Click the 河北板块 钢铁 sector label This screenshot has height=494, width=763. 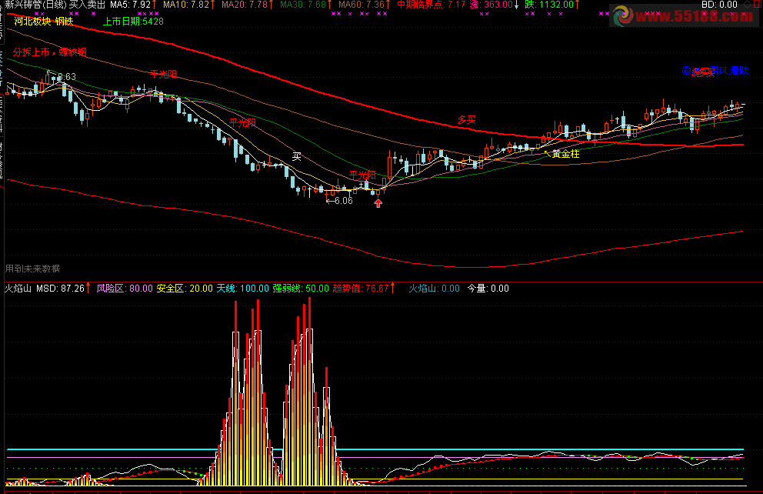(43, 22)
